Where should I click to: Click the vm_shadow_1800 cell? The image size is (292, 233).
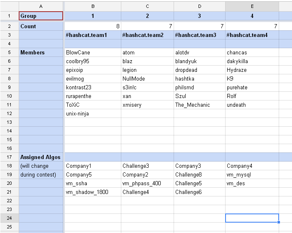93,192
